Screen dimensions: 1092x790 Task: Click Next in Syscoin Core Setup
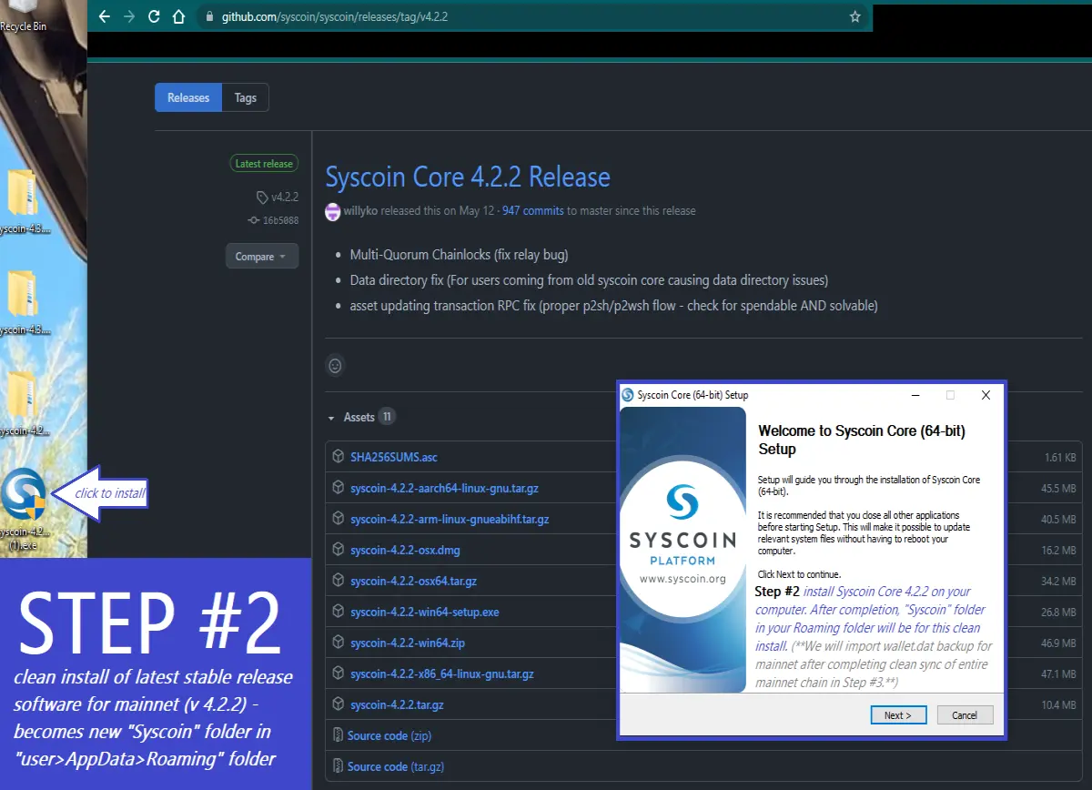(x=897, y=715)
